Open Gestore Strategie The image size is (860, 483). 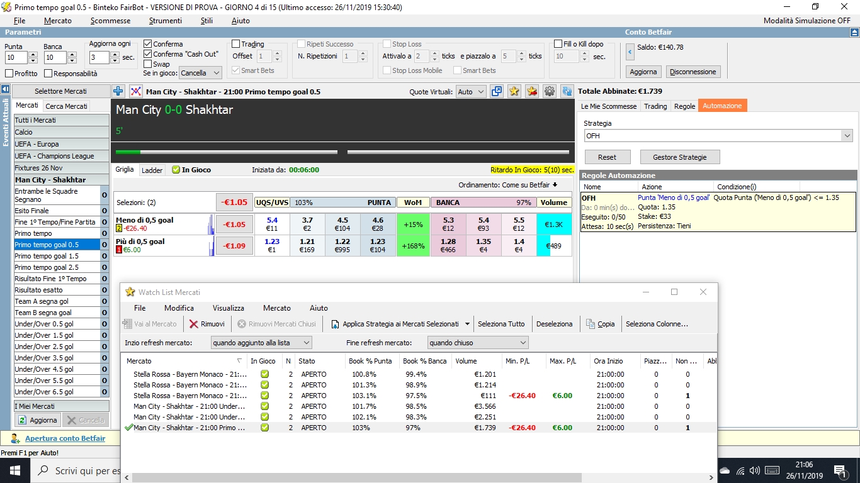tap(680, 157)
